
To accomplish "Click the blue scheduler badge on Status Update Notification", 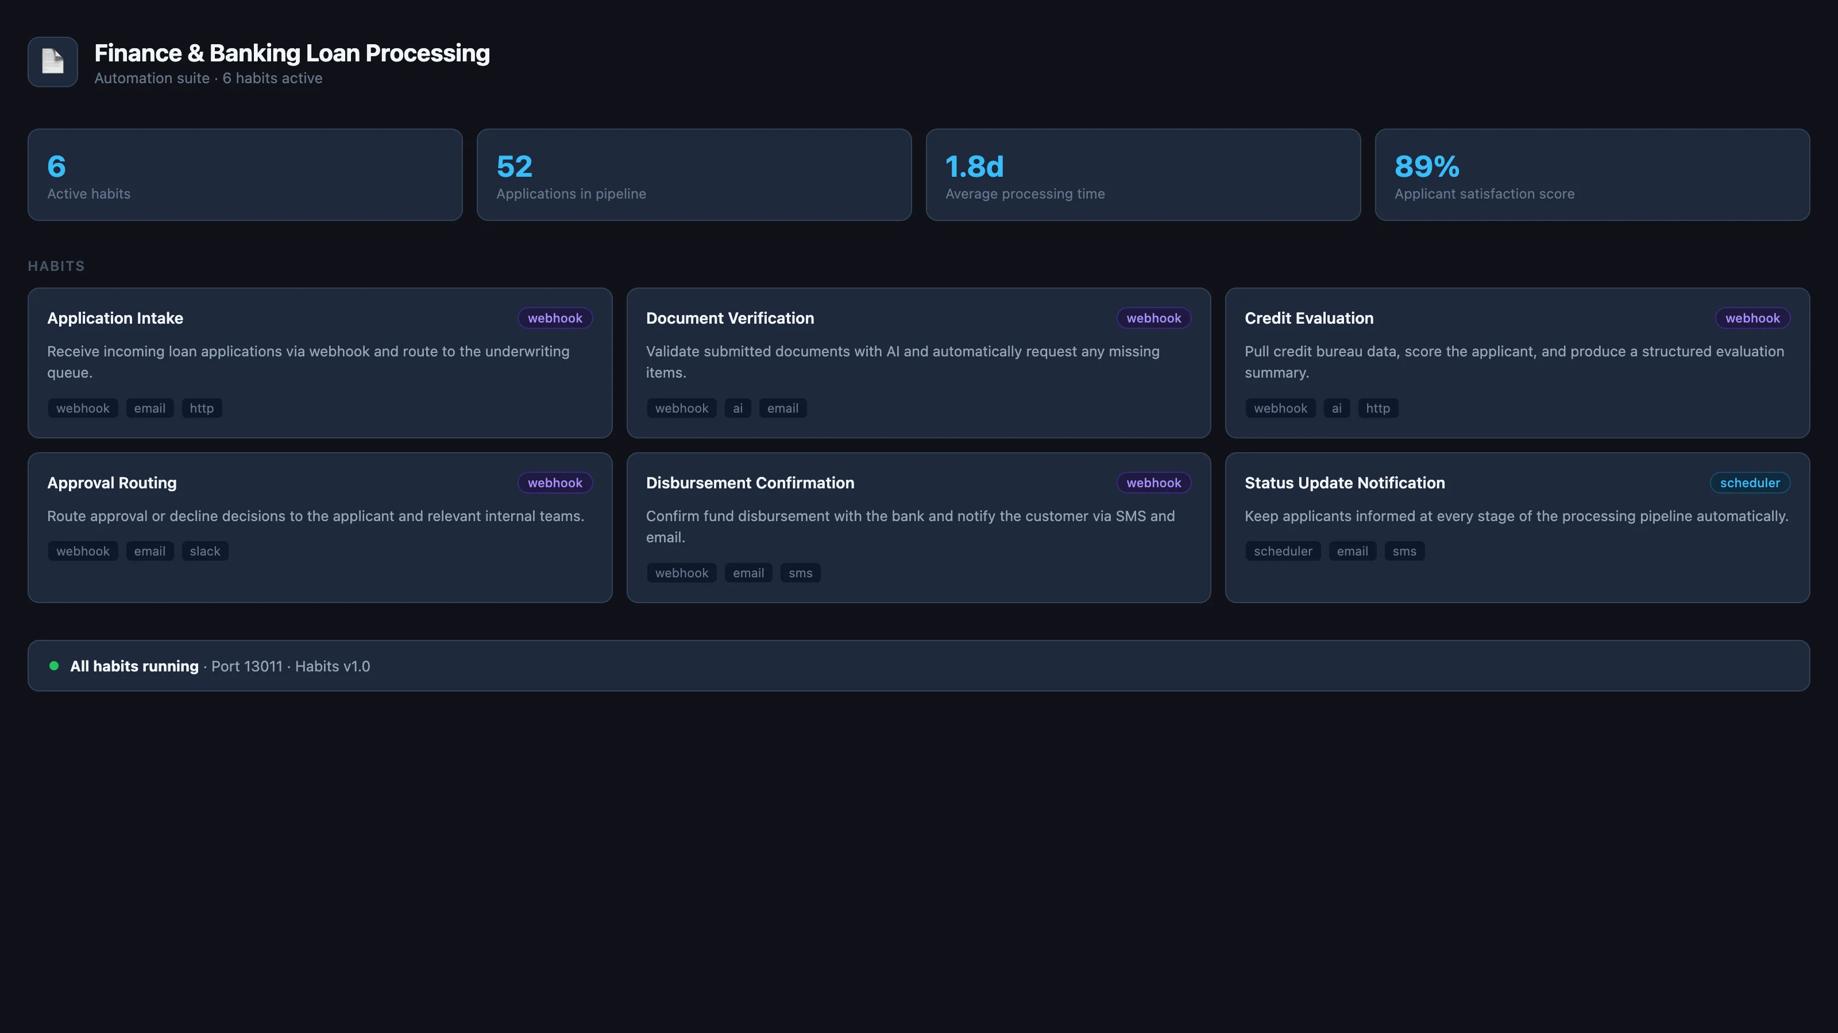I will pos(1750,483).
